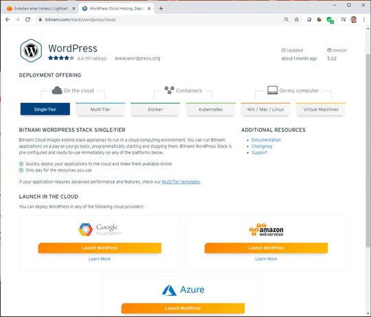This screenshot has width=371, height=317.
Task: Bookmark this page with the star icon
Action: 297,20
